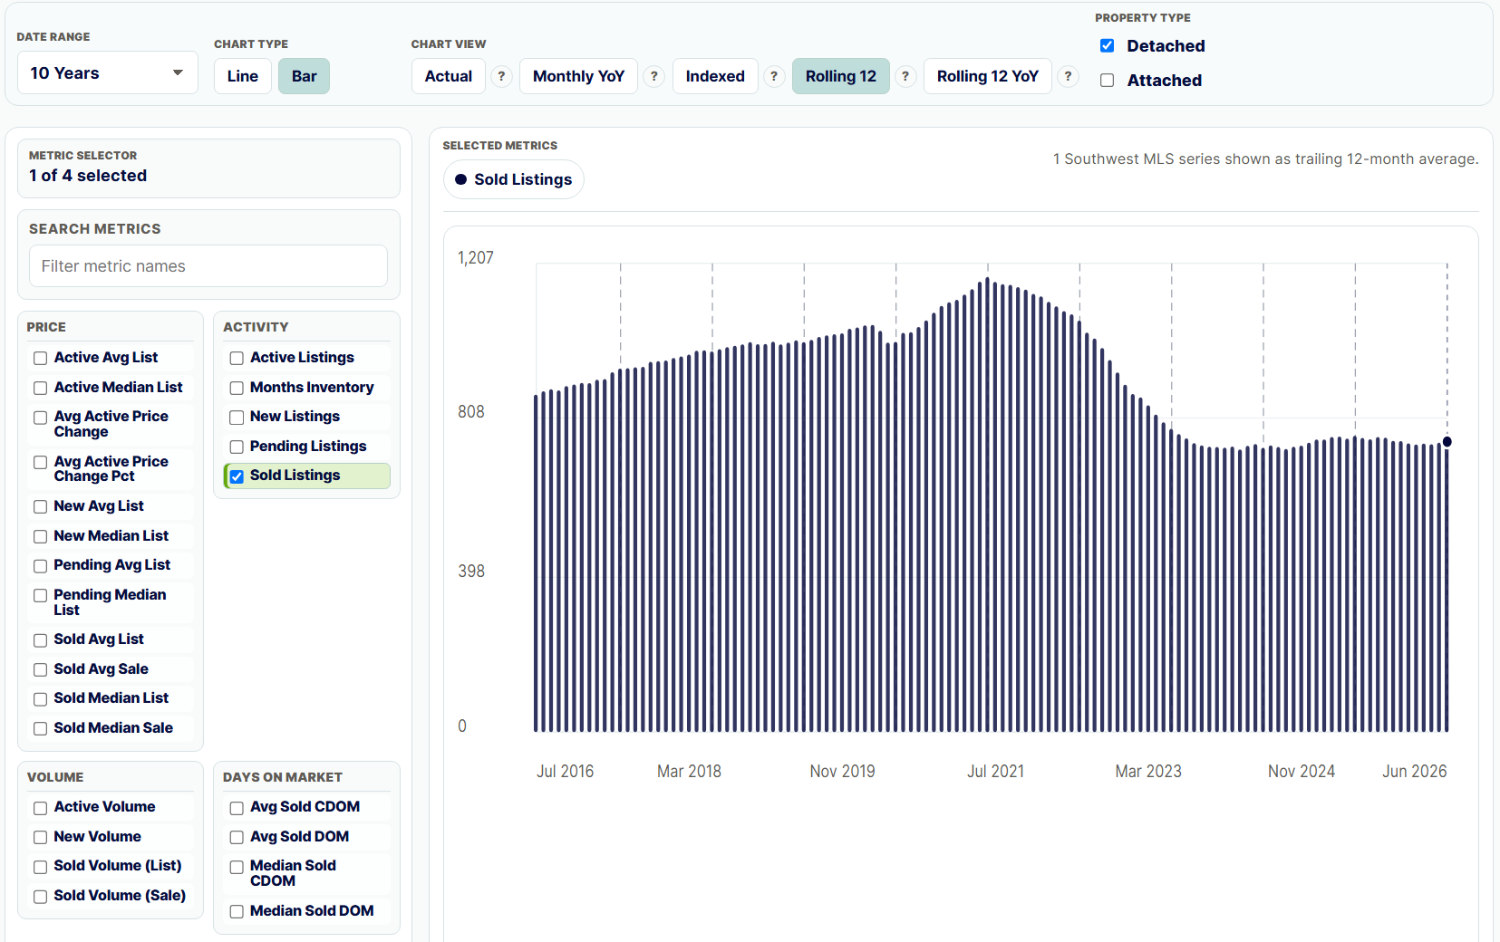Check the Pending Median List metric
This screenshot has height=942, width=1500.
coord(41,596)
